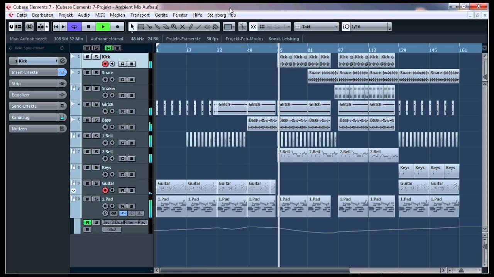Toggle the Snap grid button
This screenshot has height=277, width=494.
(262, 27)
